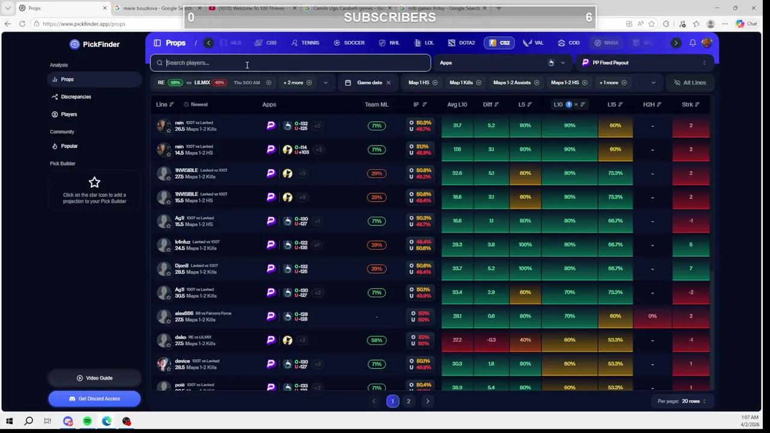Select the DOTA2 sport tab
Screen dimensions: 770x433
pyautogui.click(x=461, y=43)
